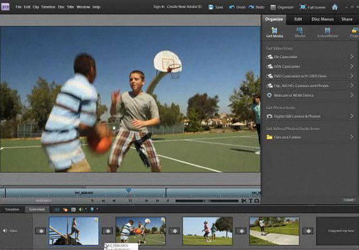This screenshot has width=359, height=250.
Task: Expand Digital Still Camera & Phones arrow
Action: pyautogui.click(x=351, y=115)
